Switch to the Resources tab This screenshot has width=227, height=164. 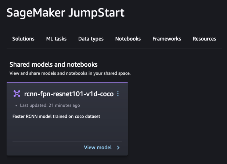tap(205, 39)
